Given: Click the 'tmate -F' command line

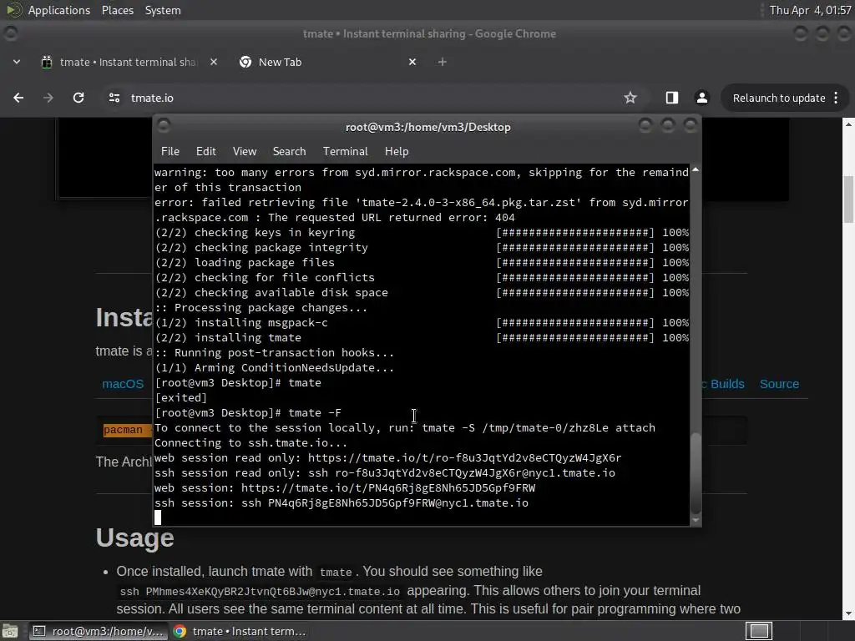Looking at the screenshot, I should tap(248, 412).
